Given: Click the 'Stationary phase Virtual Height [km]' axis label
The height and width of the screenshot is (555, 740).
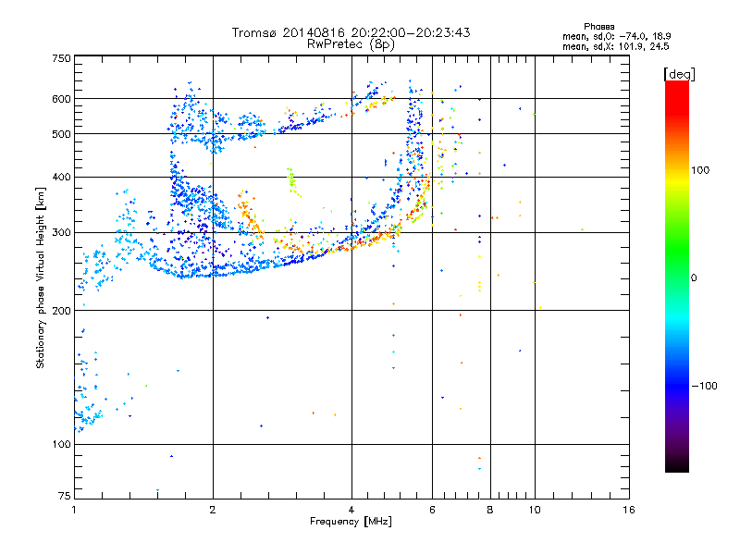Looking at the screenshot, I should click(41, 277).
